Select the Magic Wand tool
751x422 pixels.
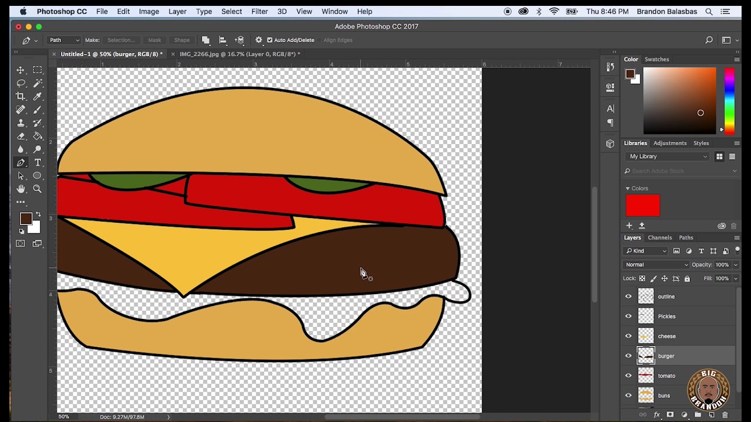[x=38, y=83]
